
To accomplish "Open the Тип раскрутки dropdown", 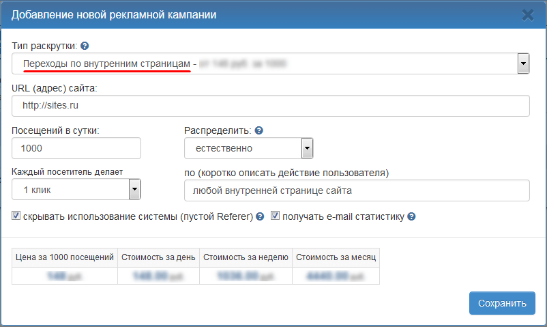I will click(x=523, y=63).
